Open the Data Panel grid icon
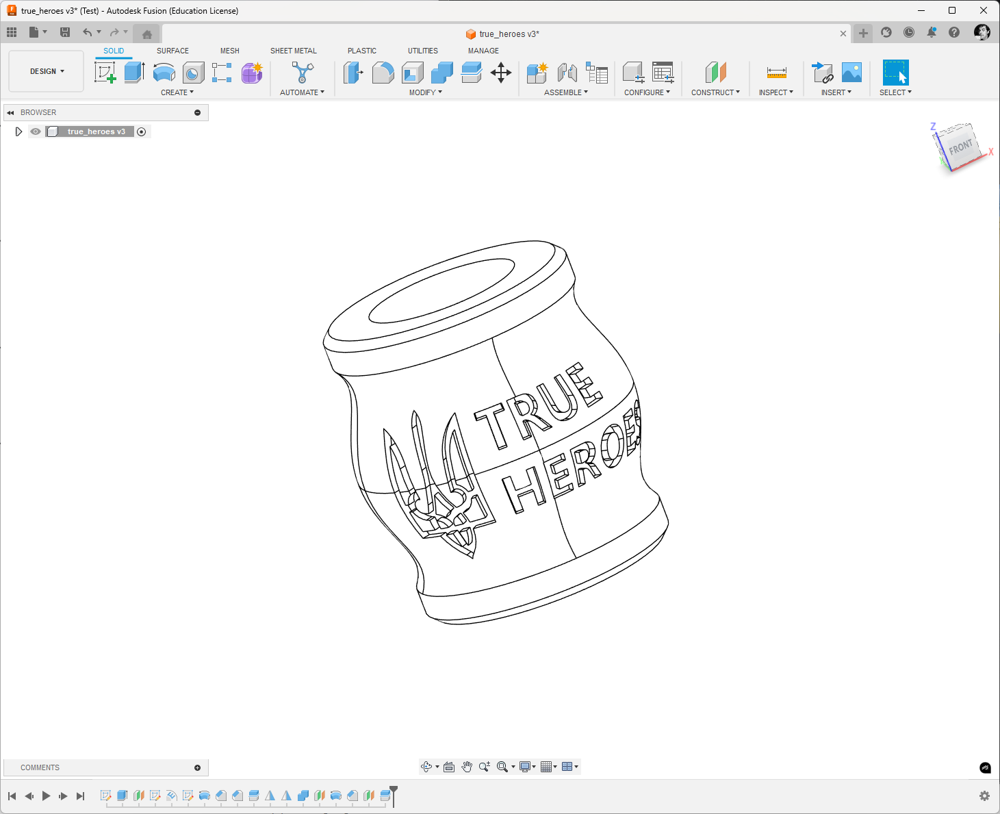1000x814 pixels. pos(12,32)
